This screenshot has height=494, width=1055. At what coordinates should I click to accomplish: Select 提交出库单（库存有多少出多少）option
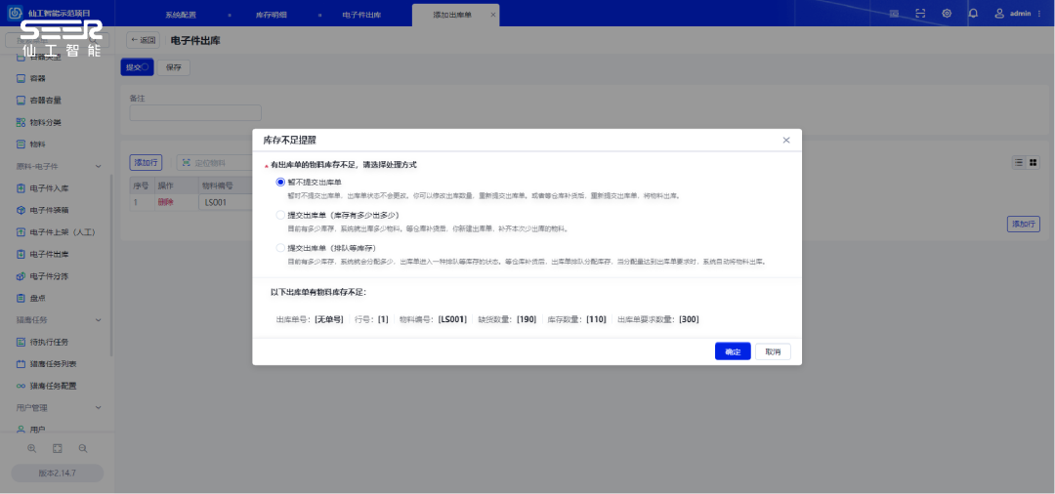coord(281,215)
